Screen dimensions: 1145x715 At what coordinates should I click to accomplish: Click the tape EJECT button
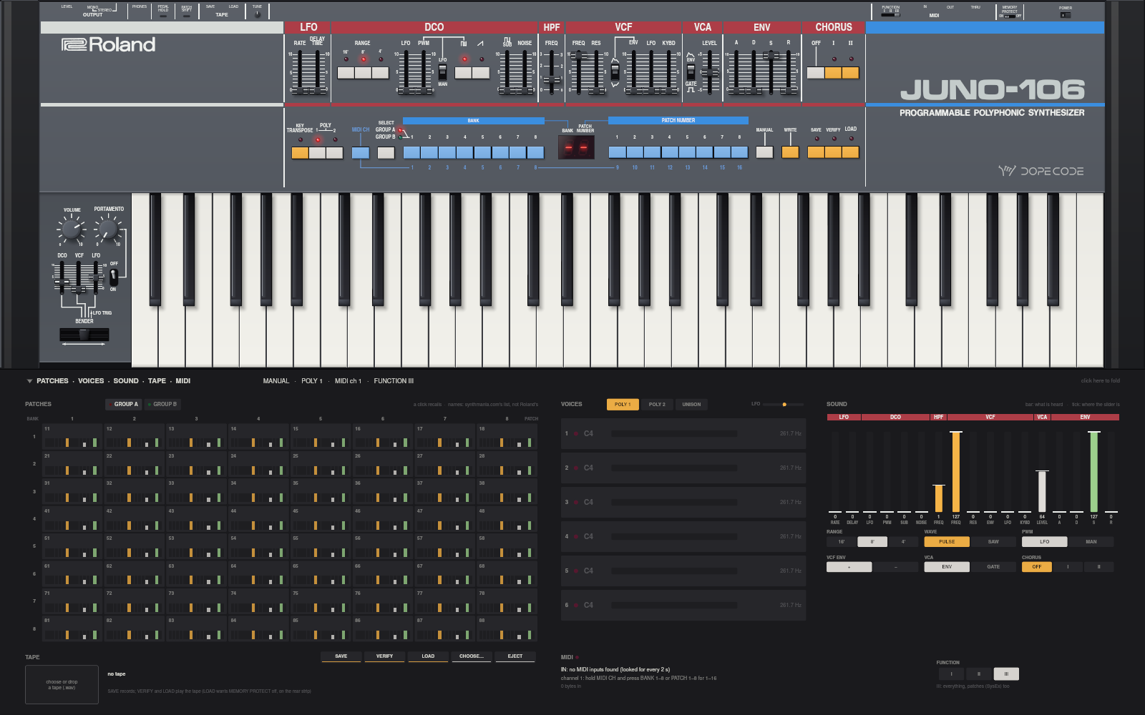(x=515, y=656)
